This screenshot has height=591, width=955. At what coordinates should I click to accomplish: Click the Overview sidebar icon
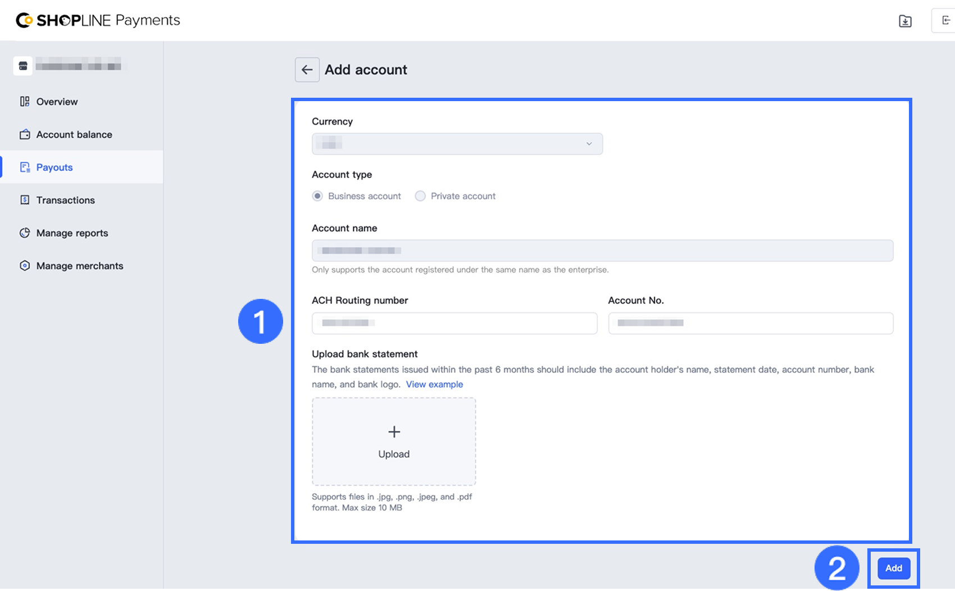(x=25, y=102)
